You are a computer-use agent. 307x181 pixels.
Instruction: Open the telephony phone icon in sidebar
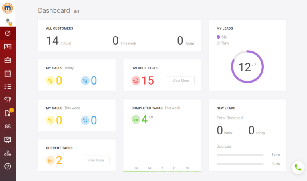[8, 100]
